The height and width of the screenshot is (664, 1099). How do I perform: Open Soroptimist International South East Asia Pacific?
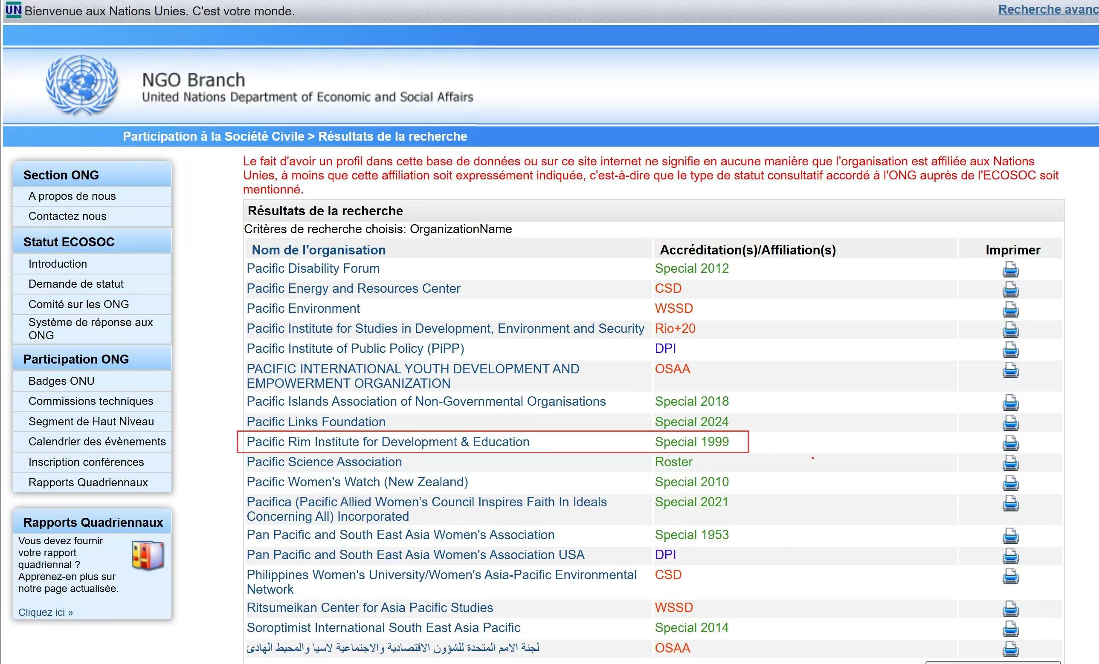[x=383, y=628]
